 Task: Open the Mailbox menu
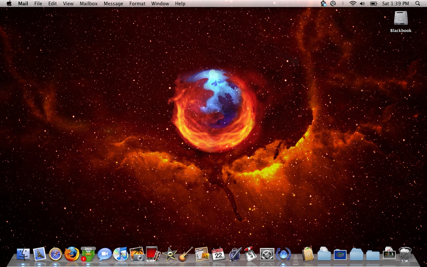tap(89, 3)
